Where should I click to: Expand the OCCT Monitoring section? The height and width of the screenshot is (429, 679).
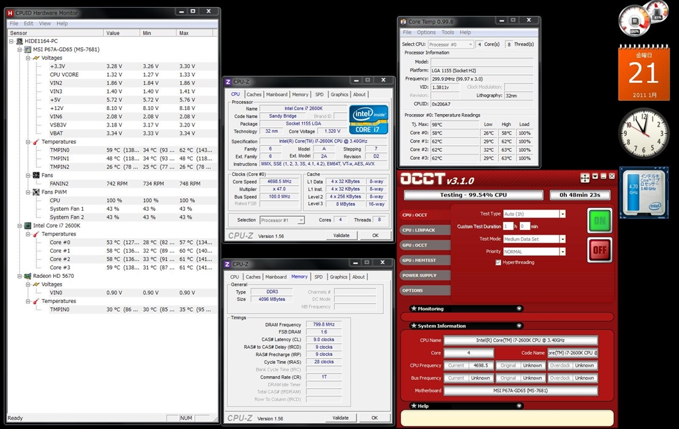pyautogui.click(x=519, y=308)
